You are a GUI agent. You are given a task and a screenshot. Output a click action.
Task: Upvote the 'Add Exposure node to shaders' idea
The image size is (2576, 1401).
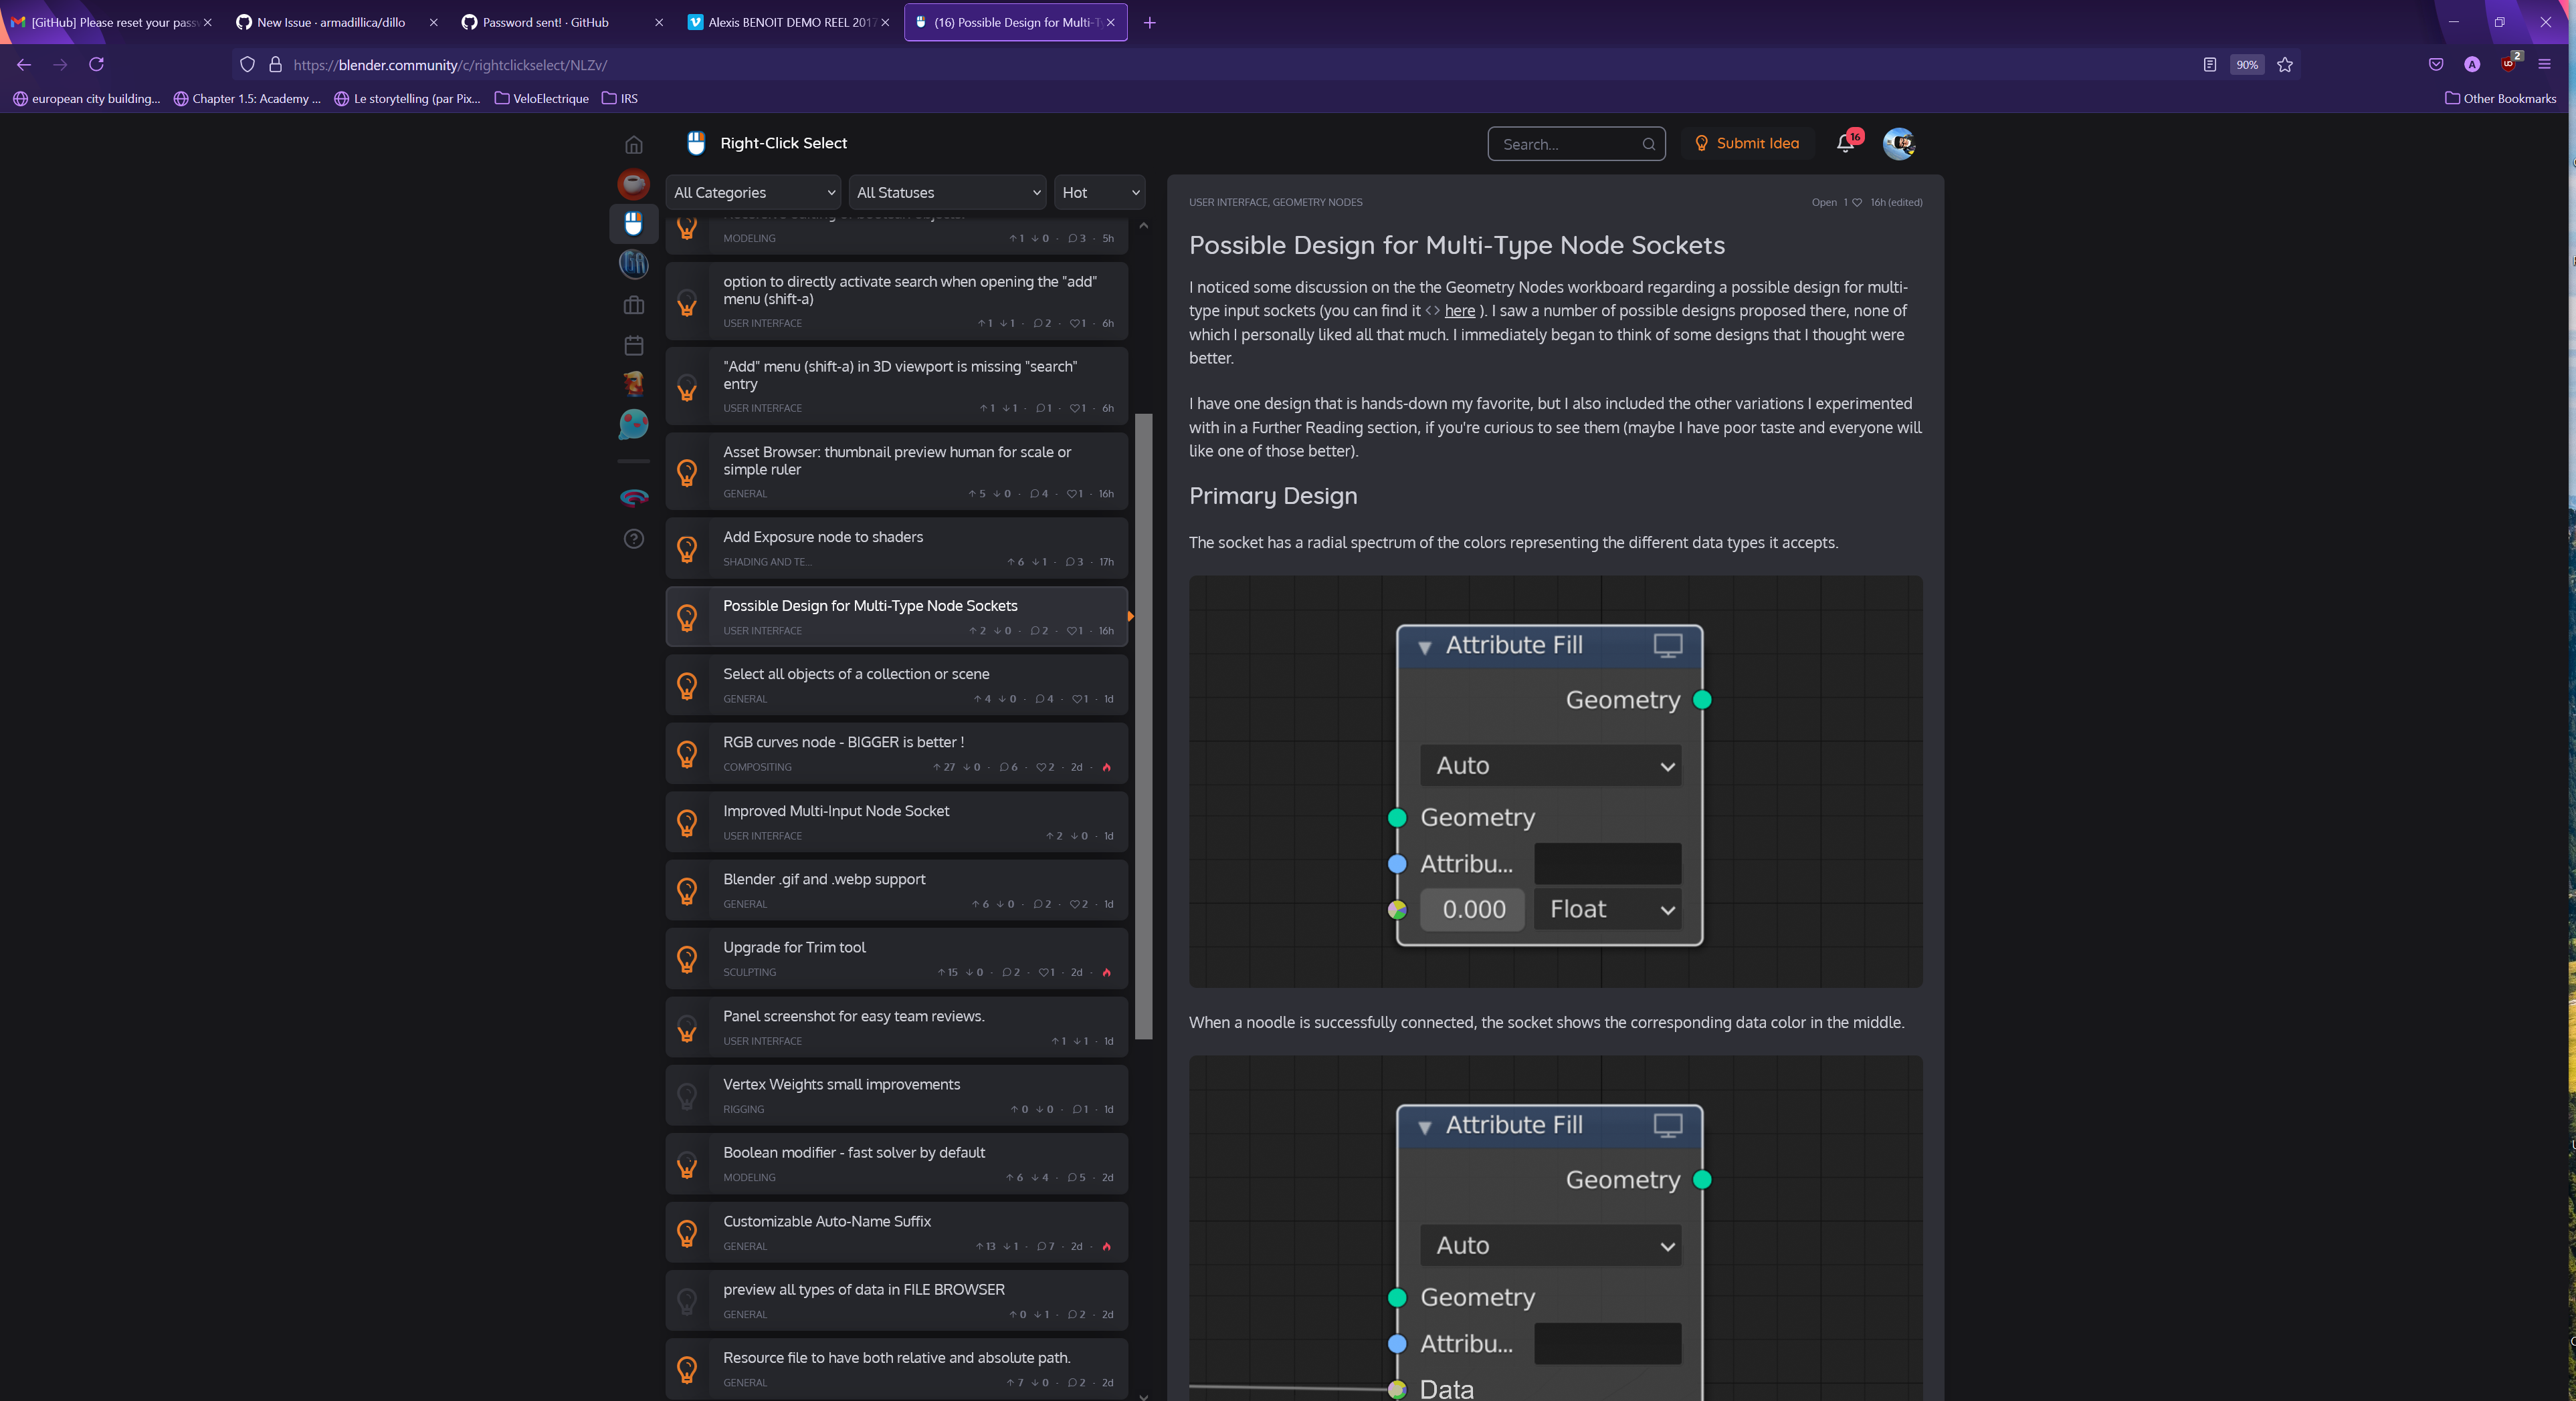point(1012,561)
